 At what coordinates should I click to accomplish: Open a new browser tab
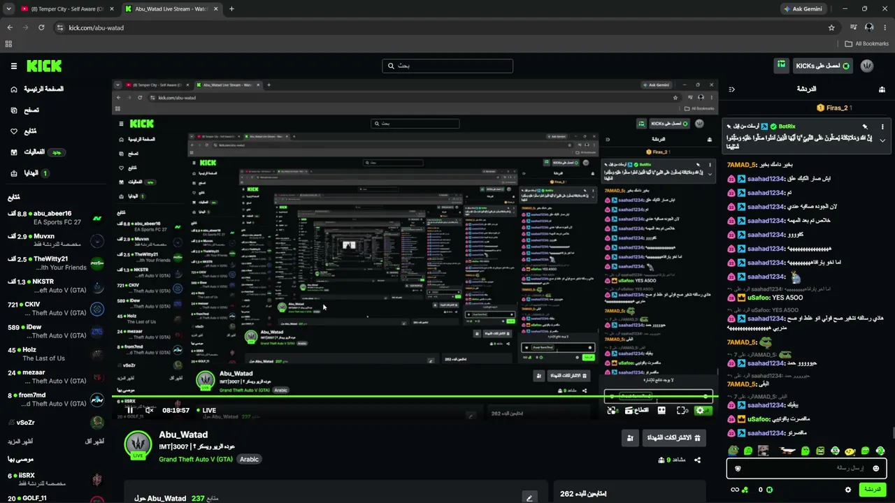tap(231, 9)
